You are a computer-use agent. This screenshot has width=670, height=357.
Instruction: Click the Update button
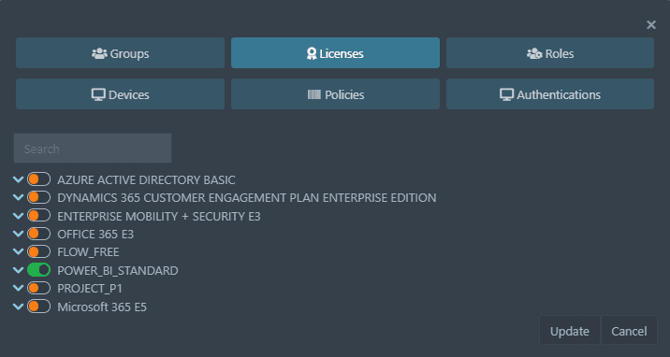point(570,331)
